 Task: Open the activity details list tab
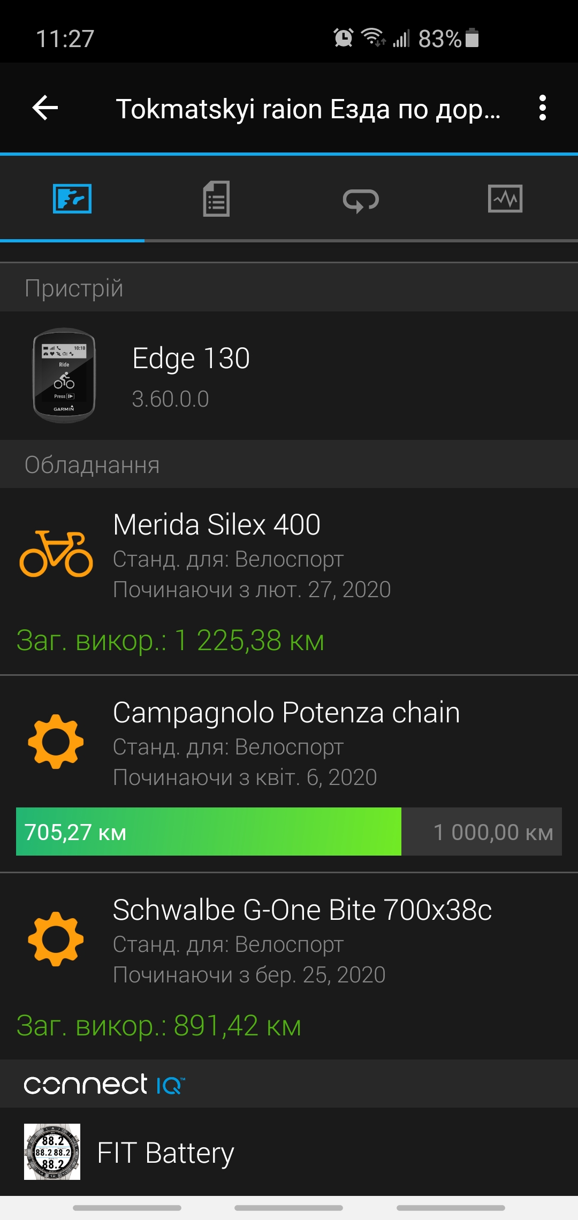click(x=216, y=199)
